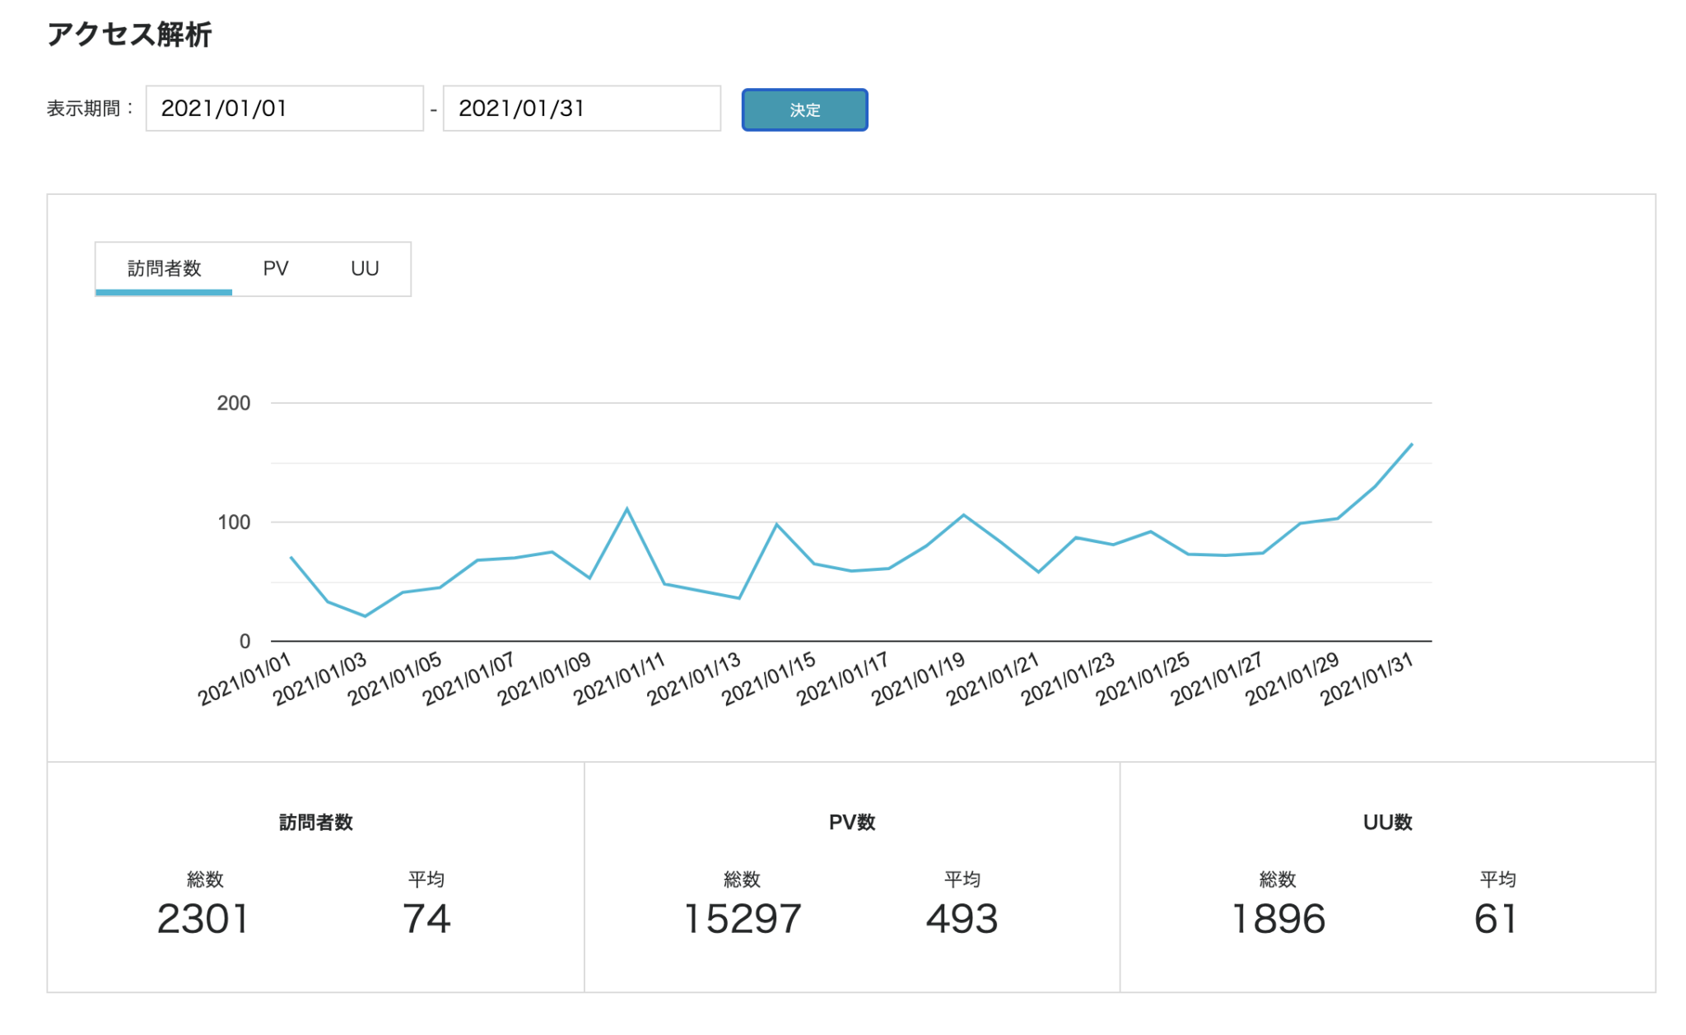Click x-axis label 2021/01/15
1686x1035 pixels.
click(x=770, y=680)
